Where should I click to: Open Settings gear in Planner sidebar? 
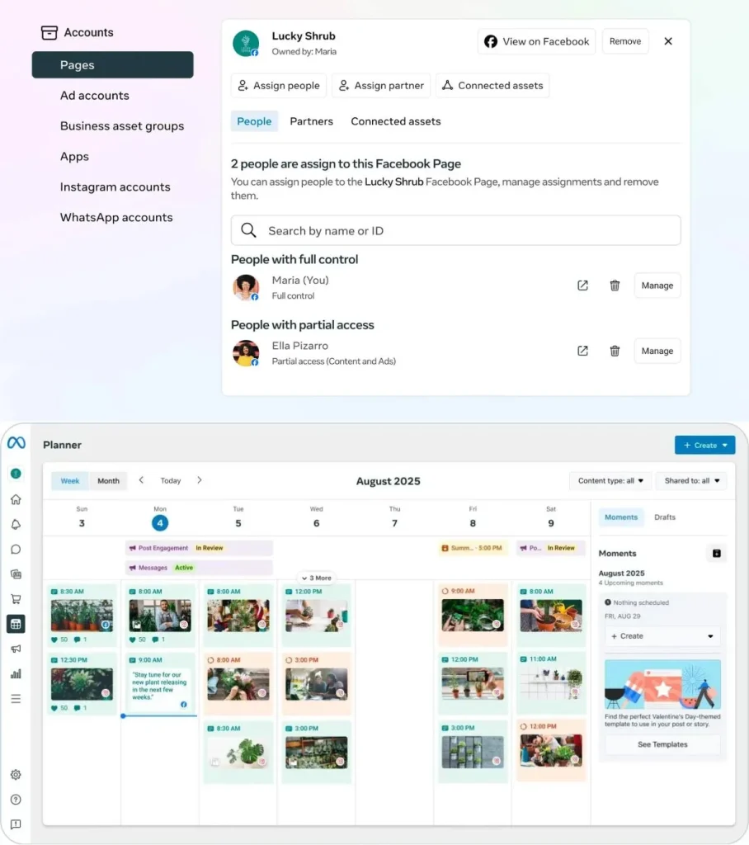click(16, 774)
